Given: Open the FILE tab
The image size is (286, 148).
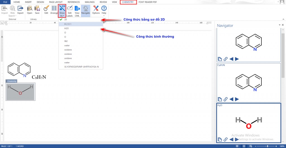Looking at the screenshot, I should pos(5,2).
